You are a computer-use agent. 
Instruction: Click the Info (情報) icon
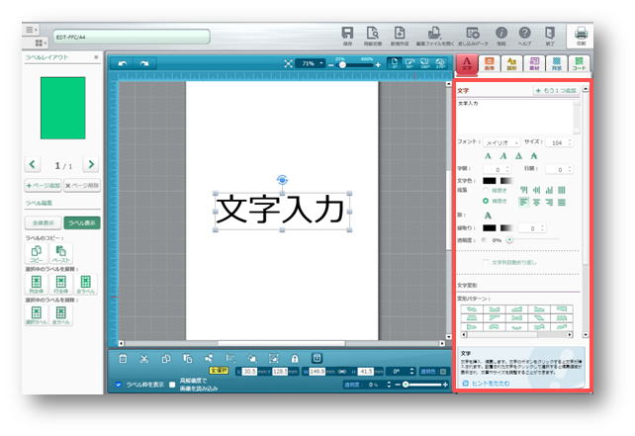[x=501, y=33]
